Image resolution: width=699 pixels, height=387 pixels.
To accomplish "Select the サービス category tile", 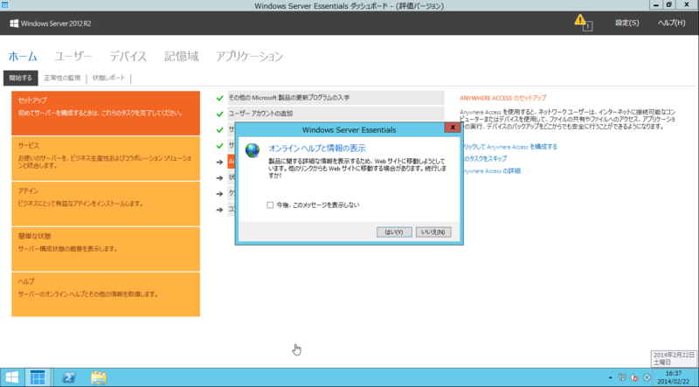I will click(x=106, y=159).
